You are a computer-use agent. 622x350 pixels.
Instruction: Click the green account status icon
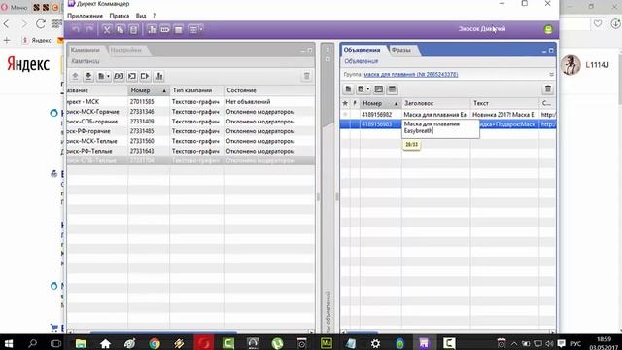coord(548,29)
